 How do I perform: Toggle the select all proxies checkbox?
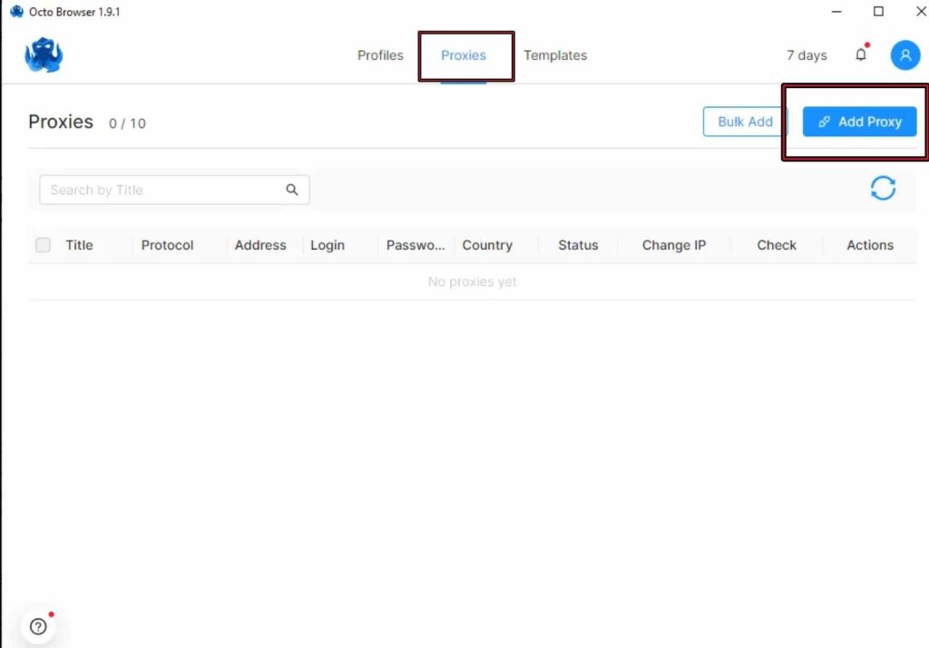click(x=44, y=245)
